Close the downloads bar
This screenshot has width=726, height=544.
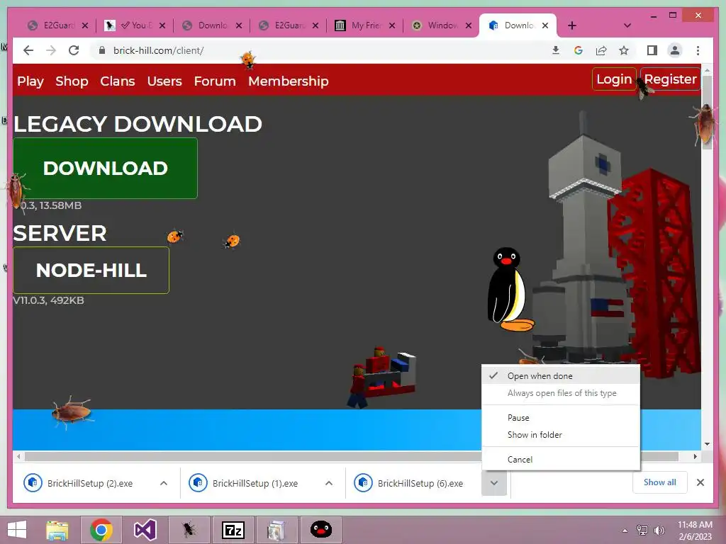(700, 482)
